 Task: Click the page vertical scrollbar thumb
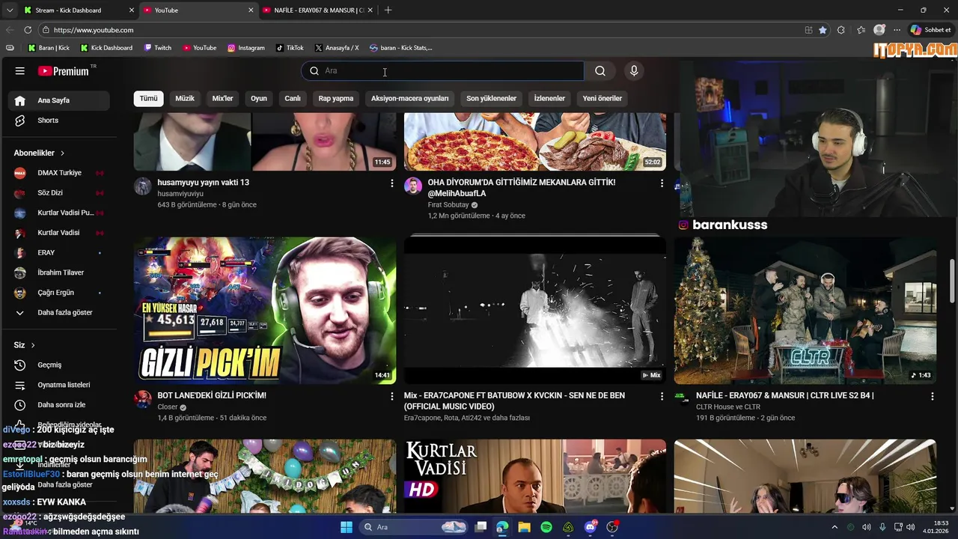tap(953, 281)
